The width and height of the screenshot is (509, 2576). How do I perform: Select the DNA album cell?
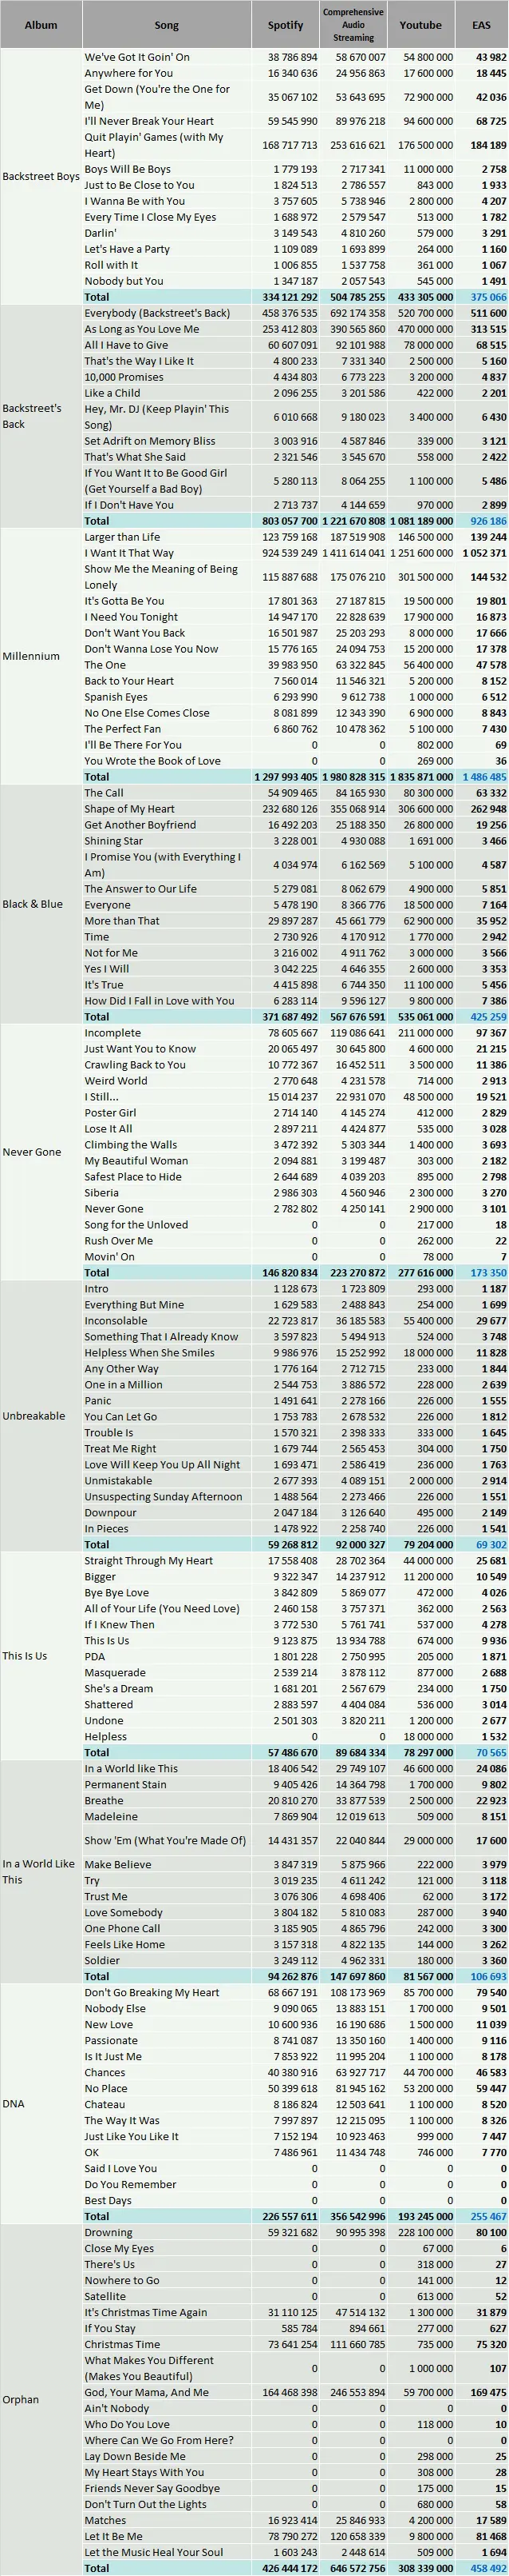[x=41, y=2104]
